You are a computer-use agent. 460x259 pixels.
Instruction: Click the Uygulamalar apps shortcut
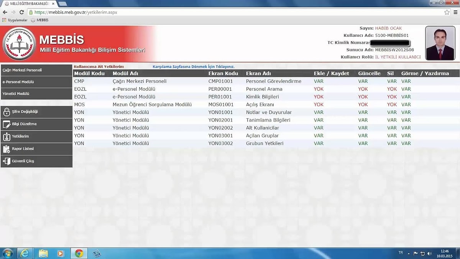coord(15,20)
